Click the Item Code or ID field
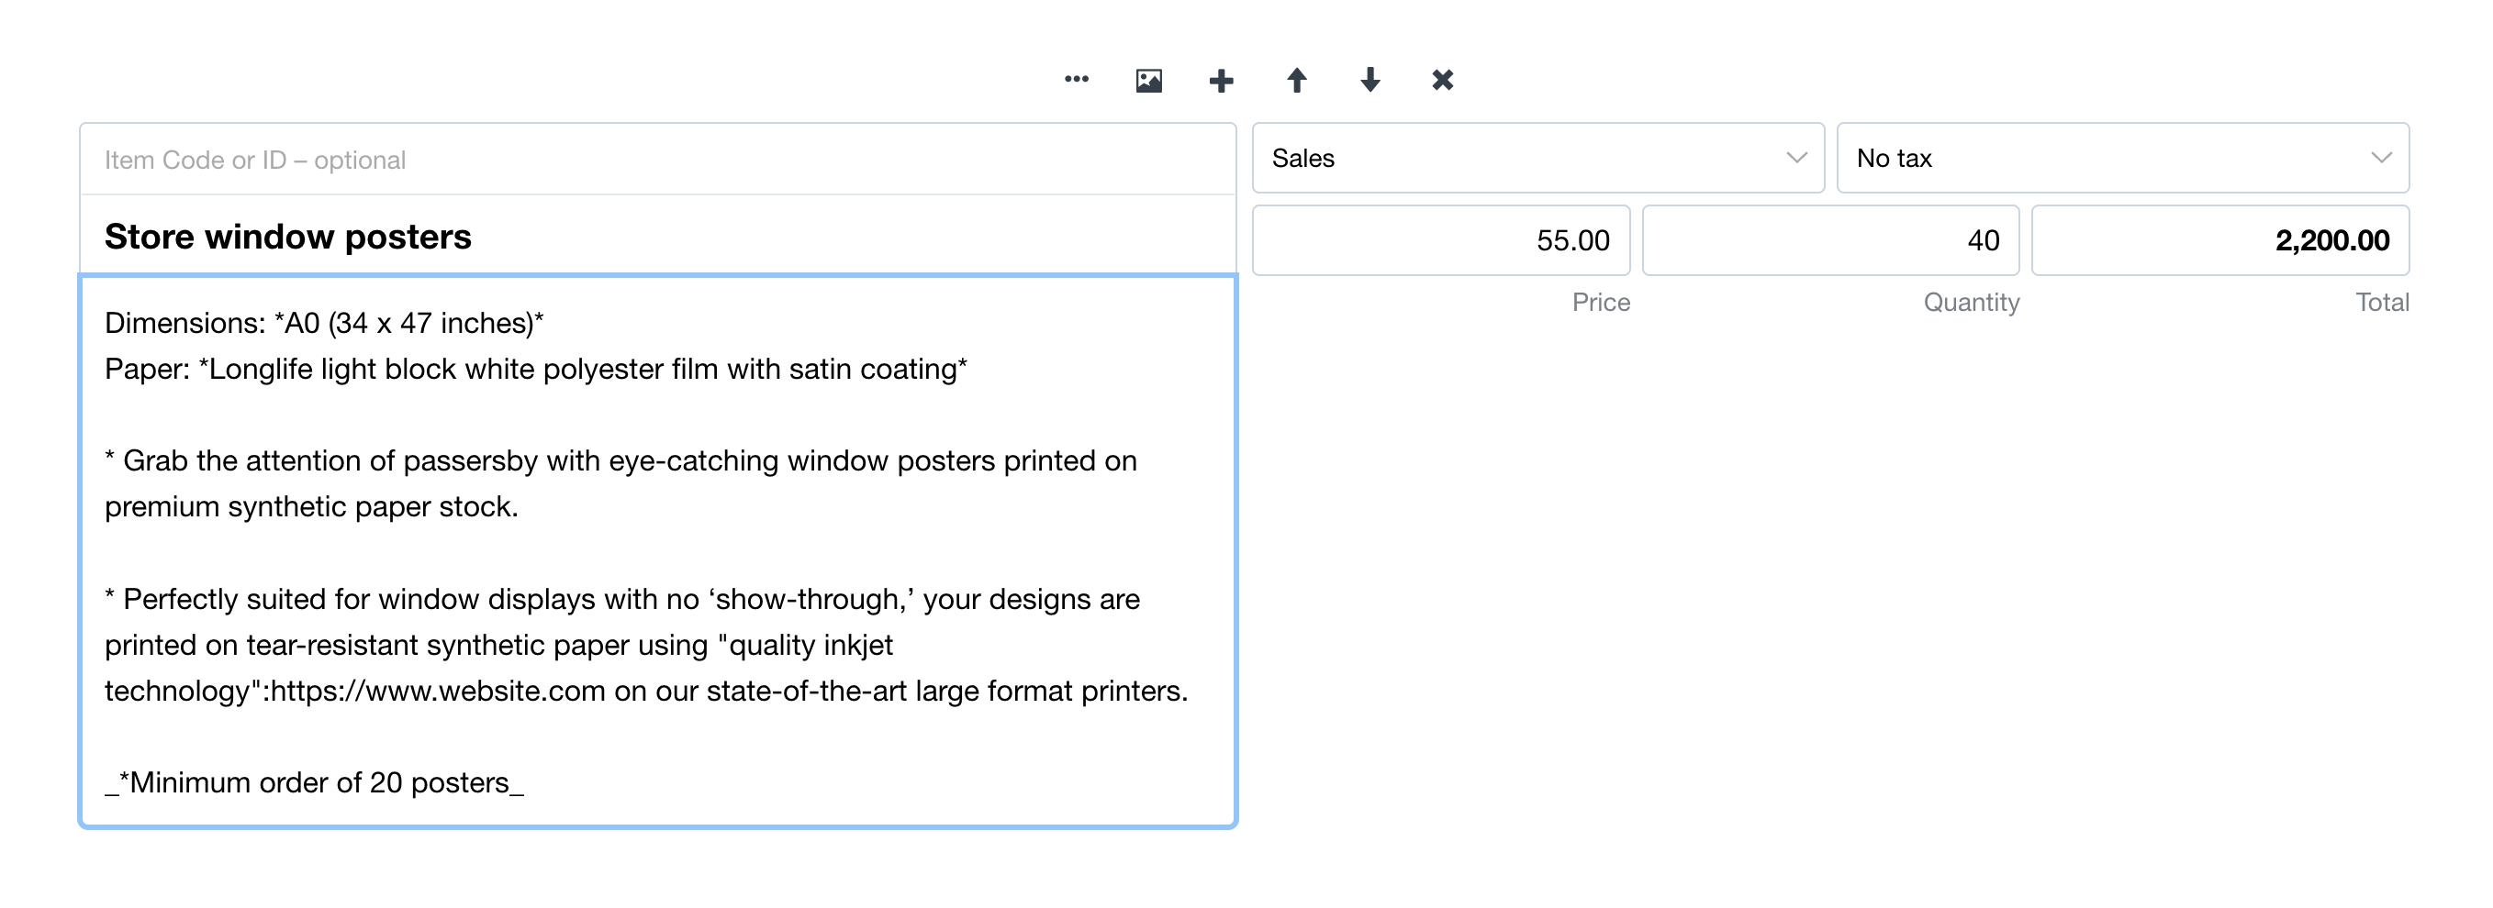 pyautogui.click(x=658, y=160)
